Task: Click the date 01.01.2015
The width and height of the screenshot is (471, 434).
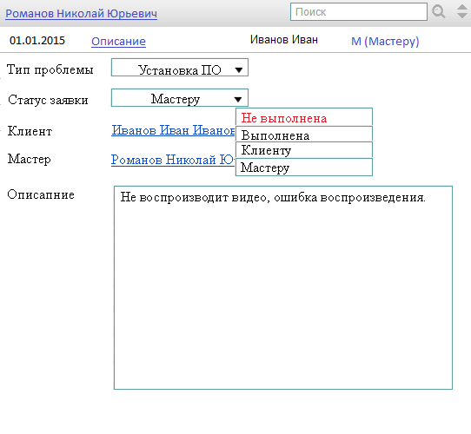Action: 37,41
